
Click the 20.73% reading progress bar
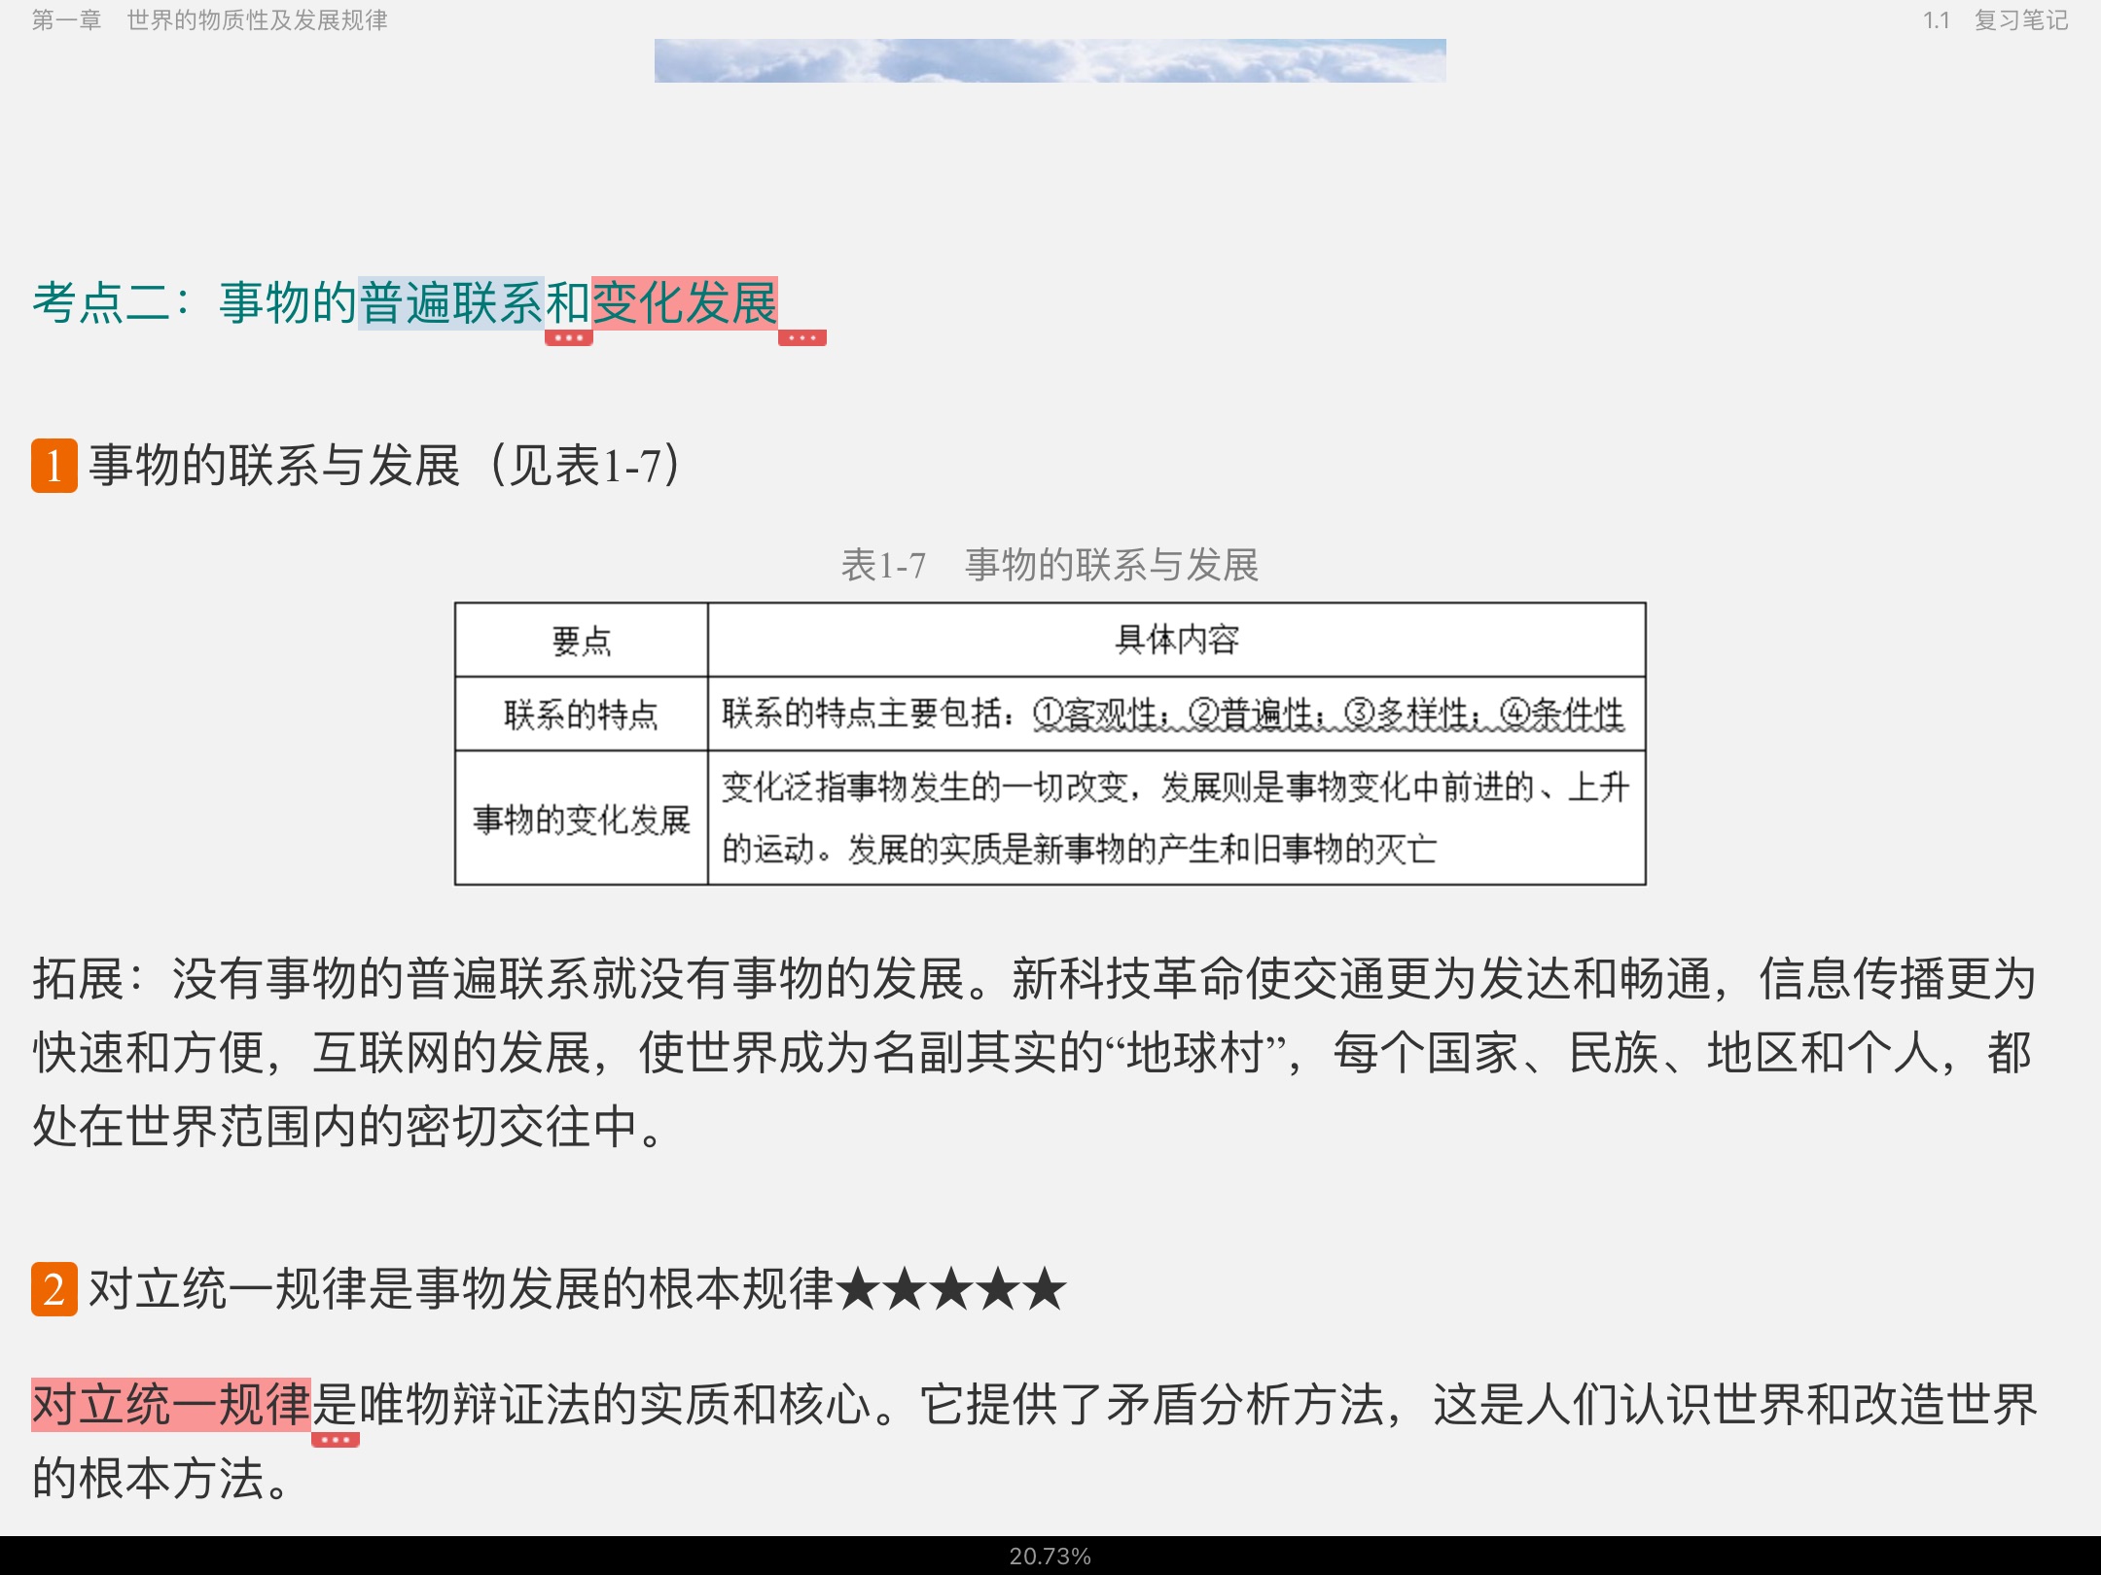click(x=1050, y=1556)
